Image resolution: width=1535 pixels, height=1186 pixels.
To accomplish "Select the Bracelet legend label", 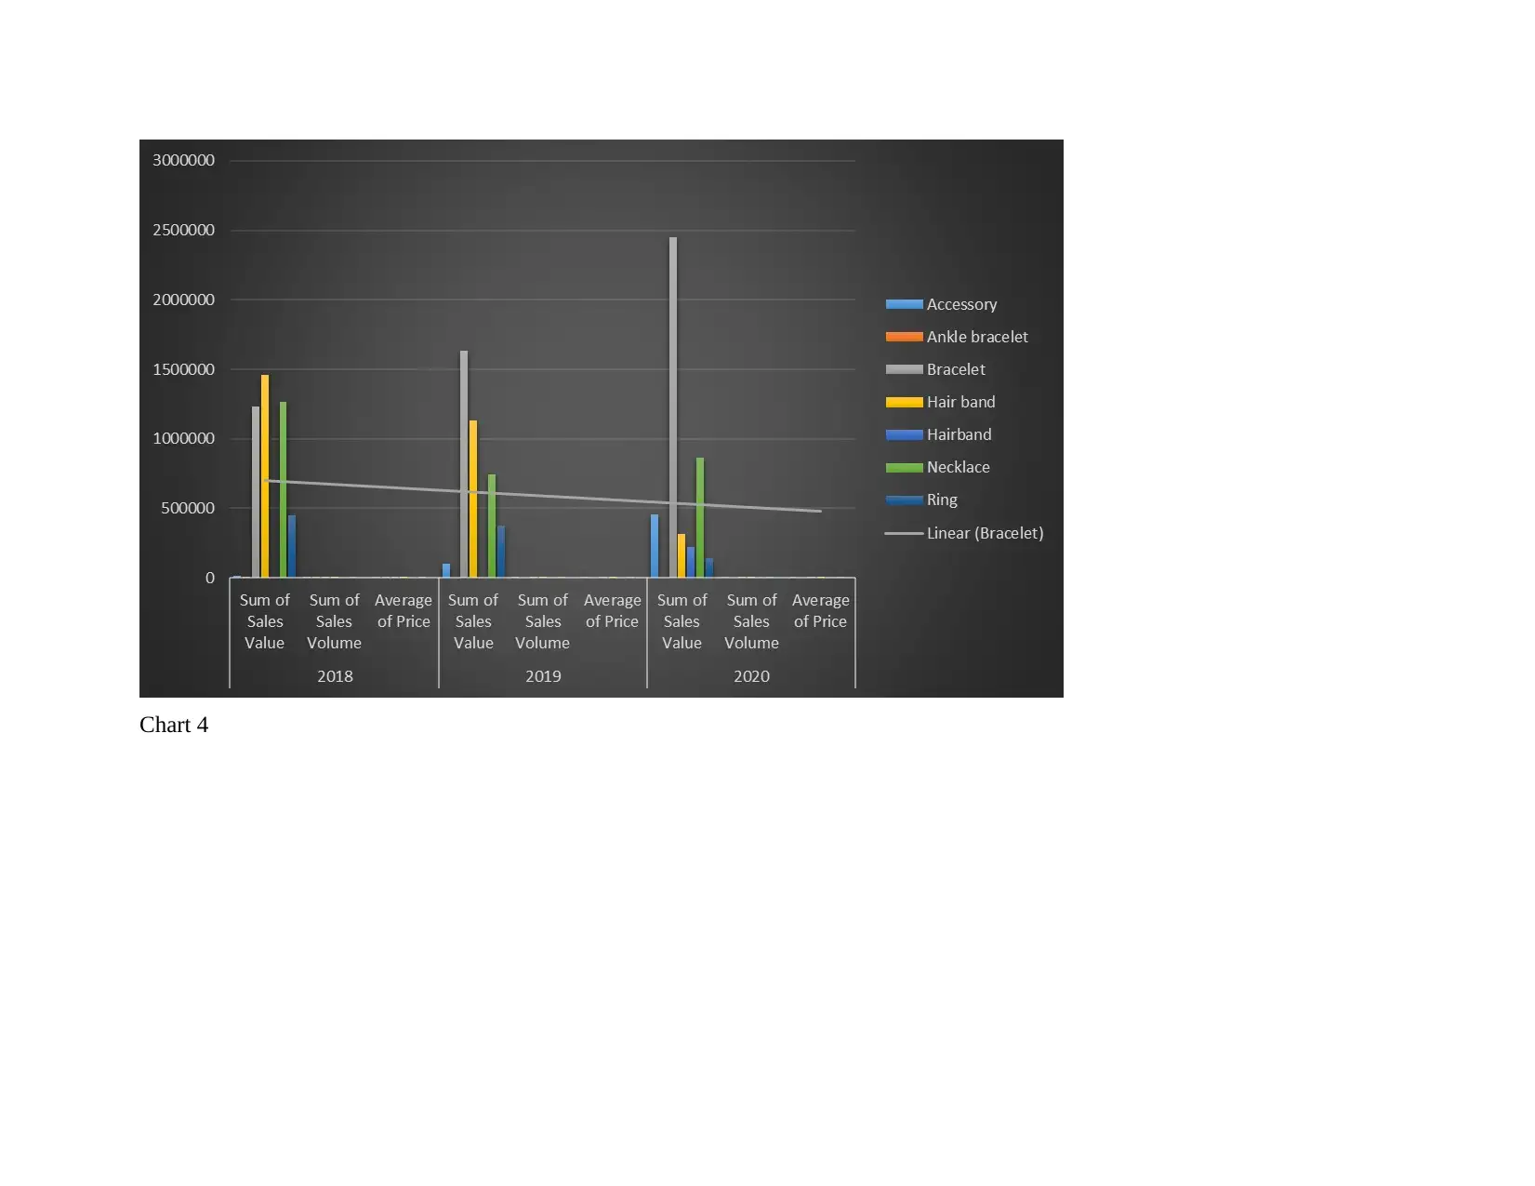I will [956, 369].
